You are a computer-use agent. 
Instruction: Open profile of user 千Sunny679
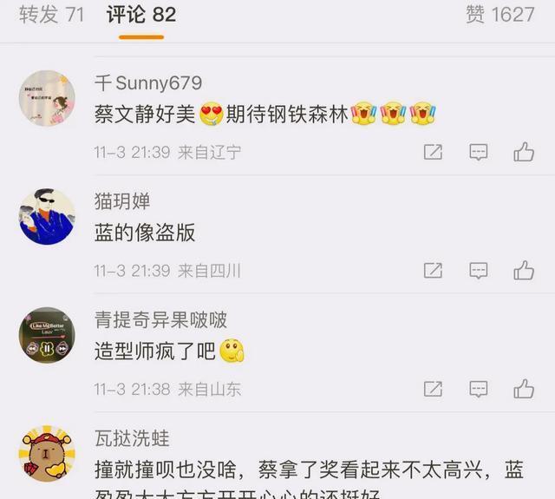(x=148, y=83)
